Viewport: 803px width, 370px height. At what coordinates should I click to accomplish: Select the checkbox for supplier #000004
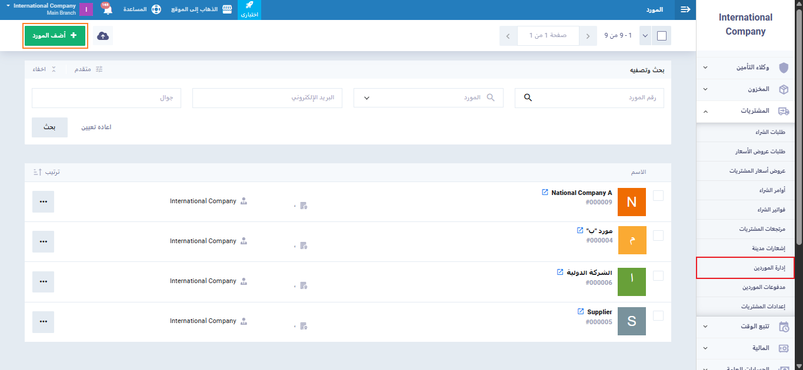coord(658,236)
